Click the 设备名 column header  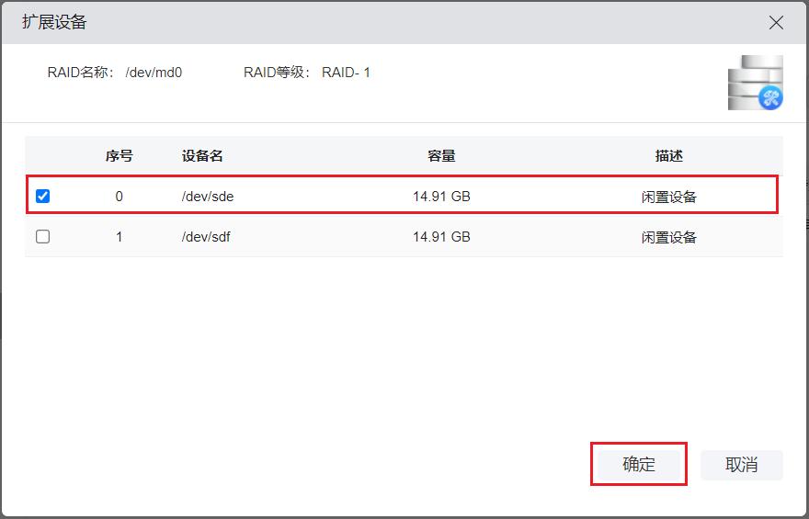pos(202,156)
